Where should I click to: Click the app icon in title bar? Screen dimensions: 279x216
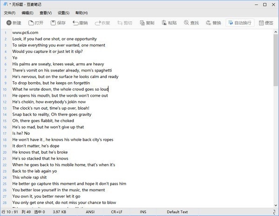coord(6,4)
